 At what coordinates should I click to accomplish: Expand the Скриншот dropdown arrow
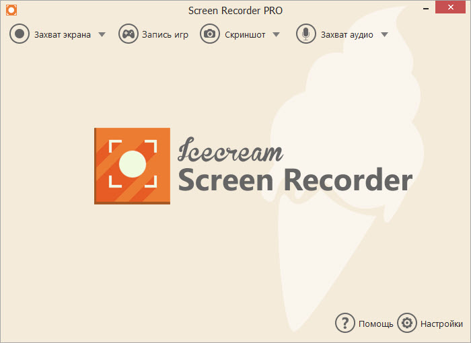tap(277, 34)
